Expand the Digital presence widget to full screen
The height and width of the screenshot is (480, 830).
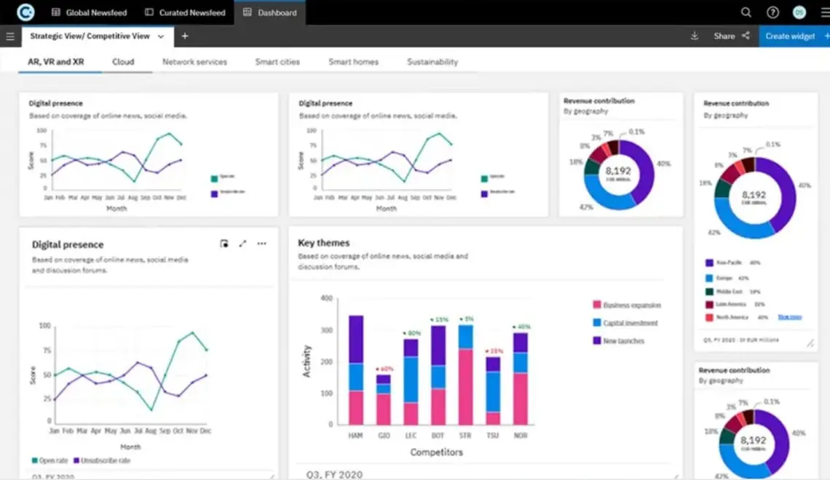pyautogui.click(x=243, y=244)
